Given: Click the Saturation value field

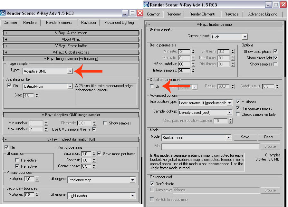Looking at the screenshot, I should click(x=86, y=154).
